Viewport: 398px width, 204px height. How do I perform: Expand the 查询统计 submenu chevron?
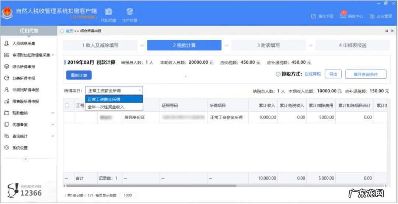coord(53,136)
